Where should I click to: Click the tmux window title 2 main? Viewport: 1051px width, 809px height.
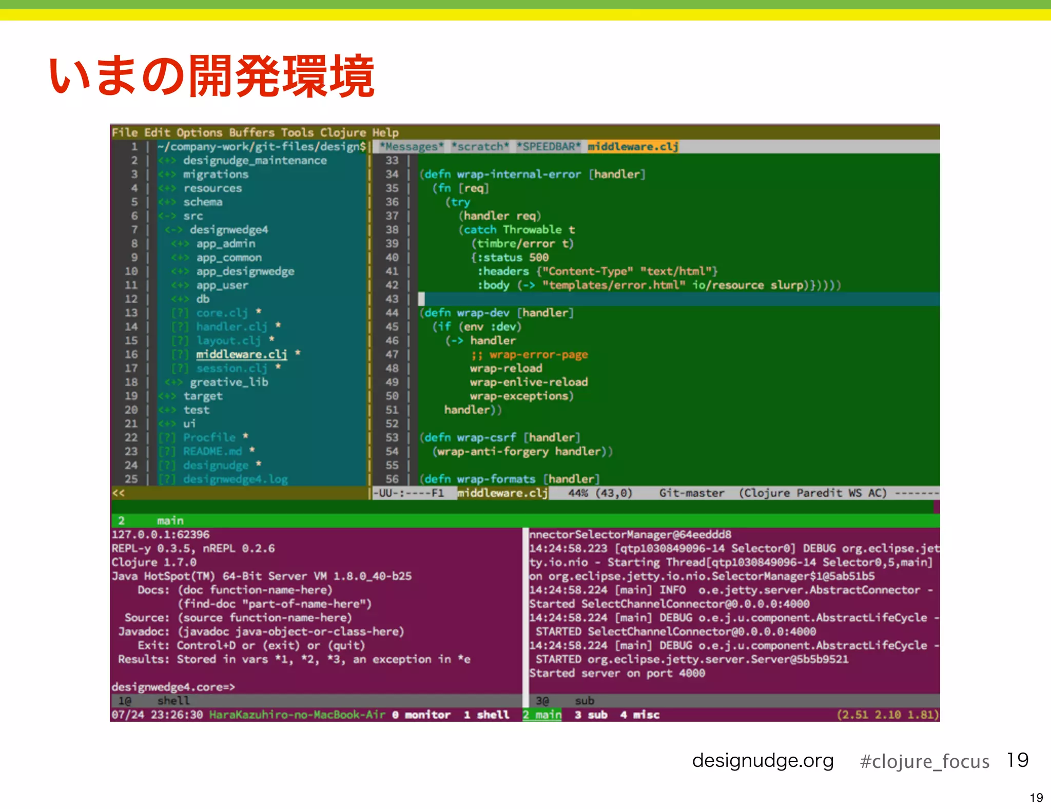coord(151,521)
